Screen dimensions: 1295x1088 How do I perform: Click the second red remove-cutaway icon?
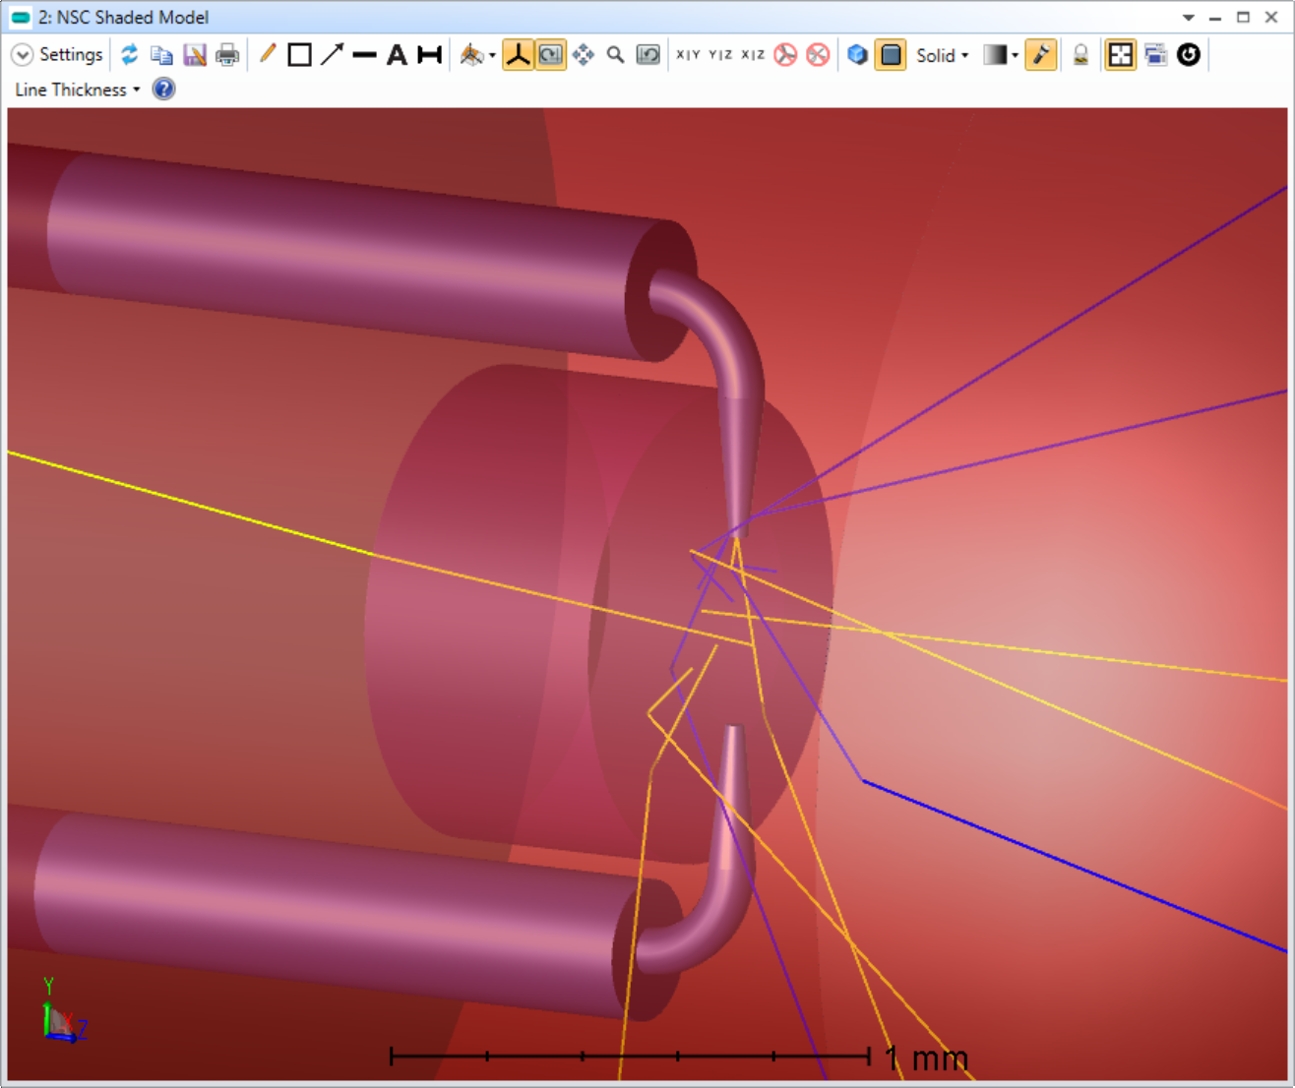pyautogui.click(x=818, y=55)
